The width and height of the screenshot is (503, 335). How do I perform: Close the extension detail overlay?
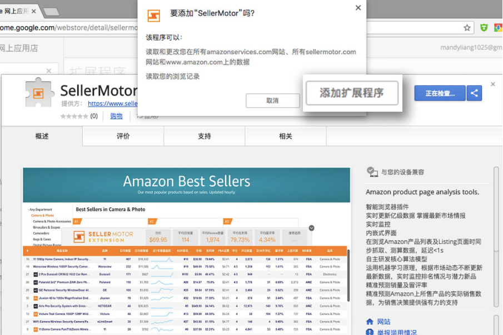[493, 84]
